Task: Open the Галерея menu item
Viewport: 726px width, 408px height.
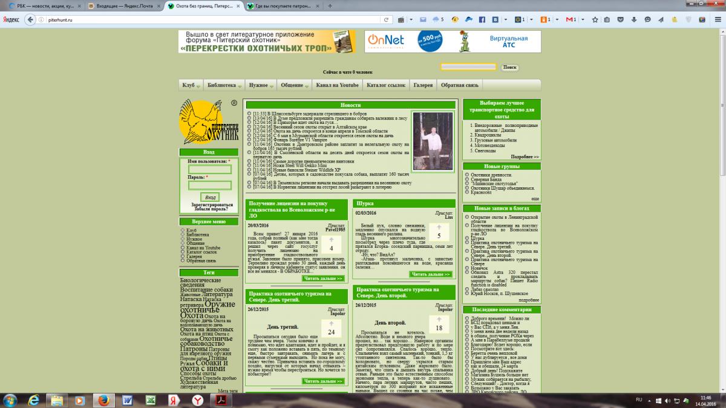Action: (x=423, y=85)
